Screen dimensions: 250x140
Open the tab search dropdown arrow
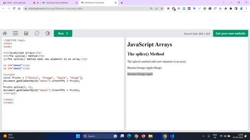pyautogui.click(x=224, y=3)
